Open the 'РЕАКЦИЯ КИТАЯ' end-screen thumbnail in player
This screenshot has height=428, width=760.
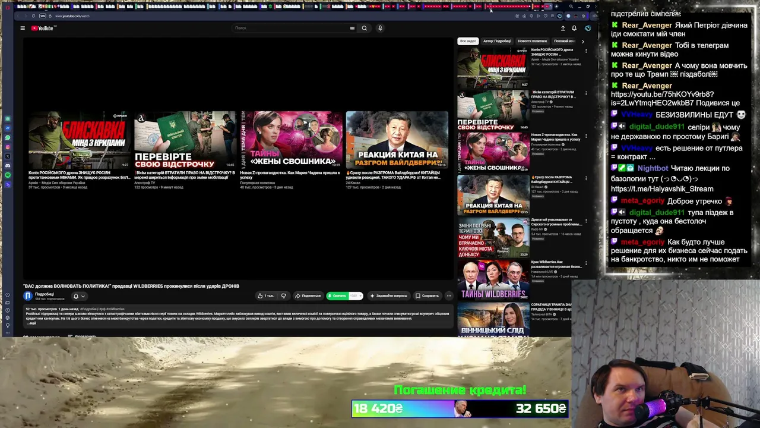(397, 140)
